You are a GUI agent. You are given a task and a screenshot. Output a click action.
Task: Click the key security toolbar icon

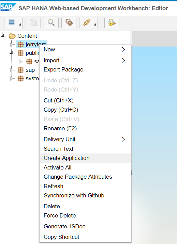tap(112, 23)
